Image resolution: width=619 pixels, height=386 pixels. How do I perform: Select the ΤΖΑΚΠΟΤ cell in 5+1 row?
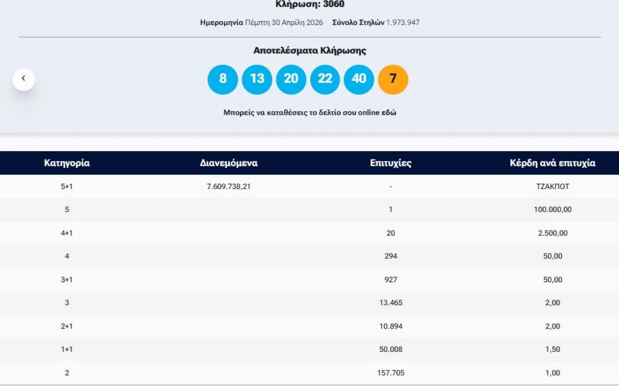click(x=552, y=187)
